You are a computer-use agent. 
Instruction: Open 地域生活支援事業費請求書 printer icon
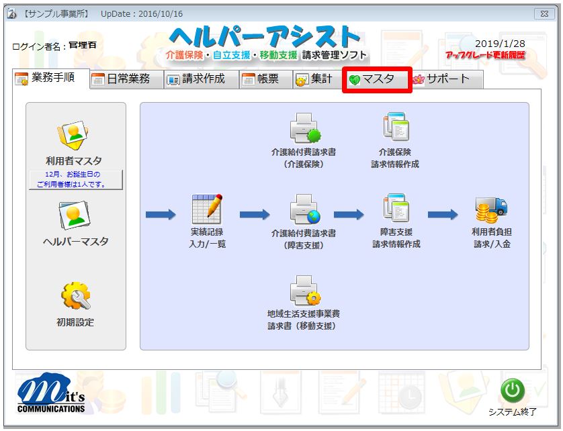click(x=304, y=291)
